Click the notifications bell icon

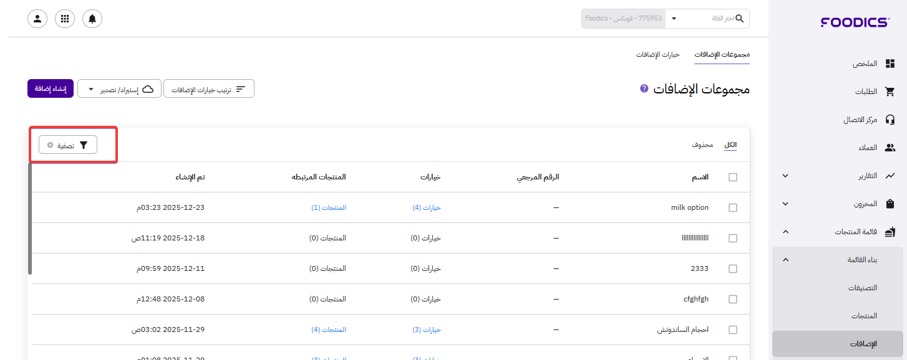coord(92,19)
